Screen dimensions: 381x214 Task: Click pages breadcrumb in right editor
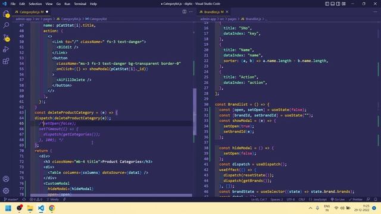coord(232,19)
